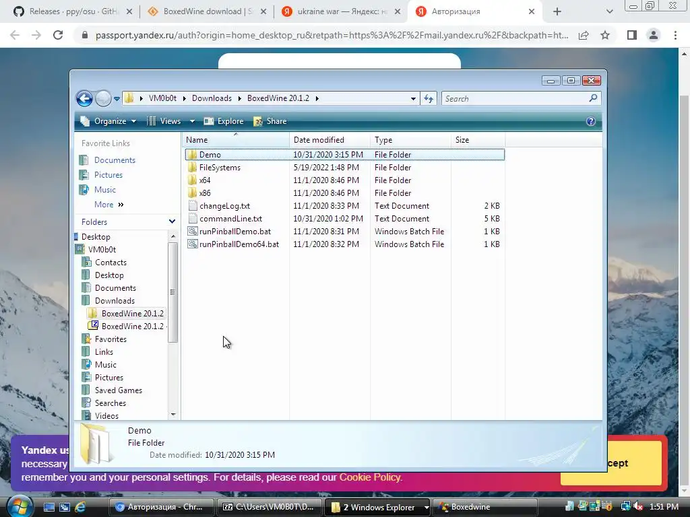Sort by the Date modified column header
690x517 pixels.
coord(330,140)
